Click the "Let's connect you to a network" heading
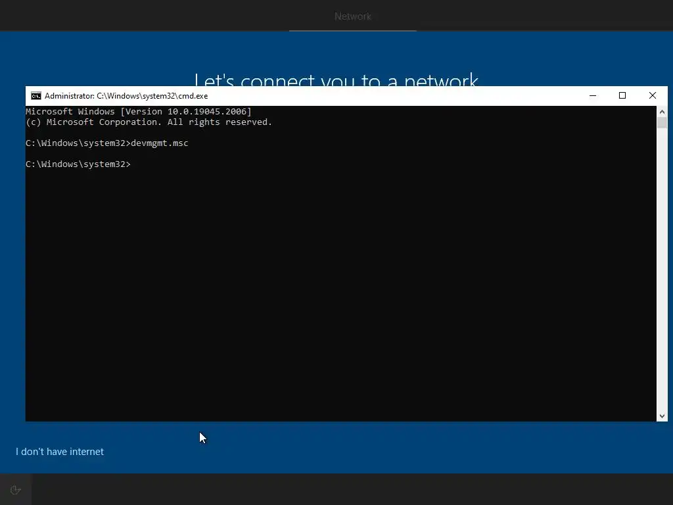Viewport: 673px width, 505px height. [336, 80]
